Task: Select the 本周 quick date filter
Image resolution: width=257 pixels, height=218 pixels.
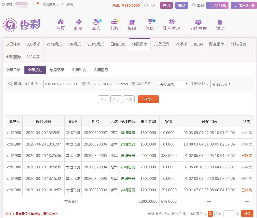Action: [x=129, y=99]
